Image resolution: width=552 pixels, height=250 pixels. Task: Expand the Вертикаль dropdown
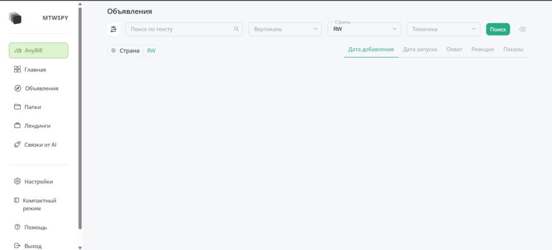[285, 29]
